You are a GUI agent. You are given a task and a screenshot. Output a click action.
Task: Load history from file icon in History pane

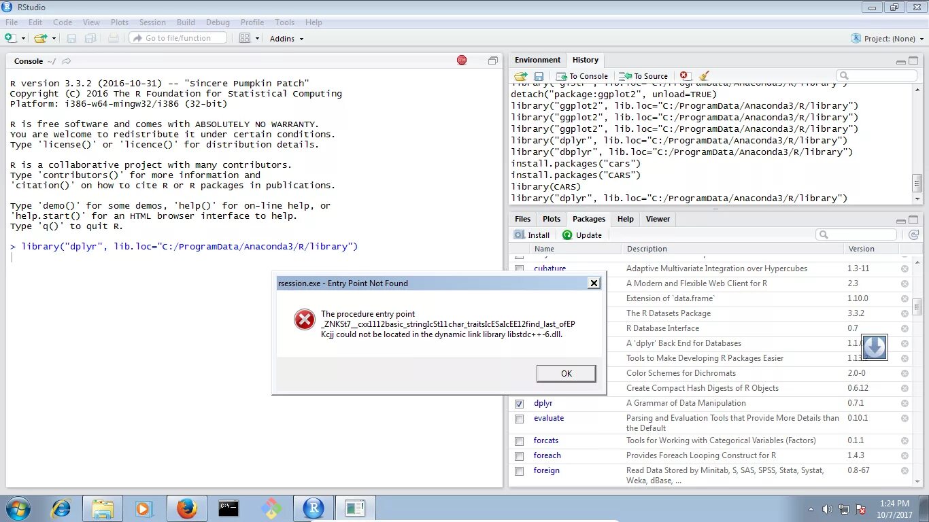[520, 76]
